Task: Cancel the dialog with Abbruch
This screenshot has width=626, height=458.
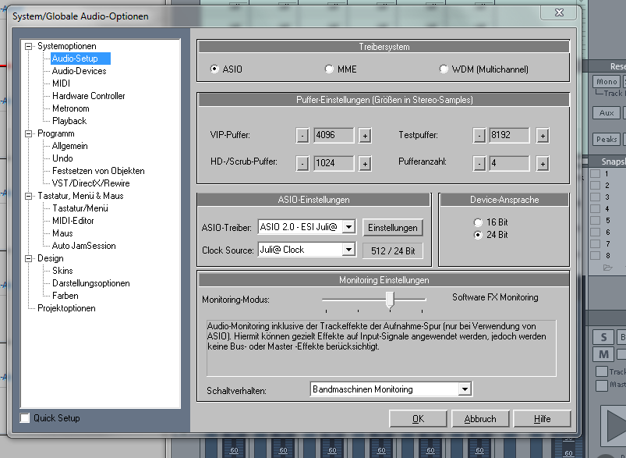Action: [x=480, y=419]
